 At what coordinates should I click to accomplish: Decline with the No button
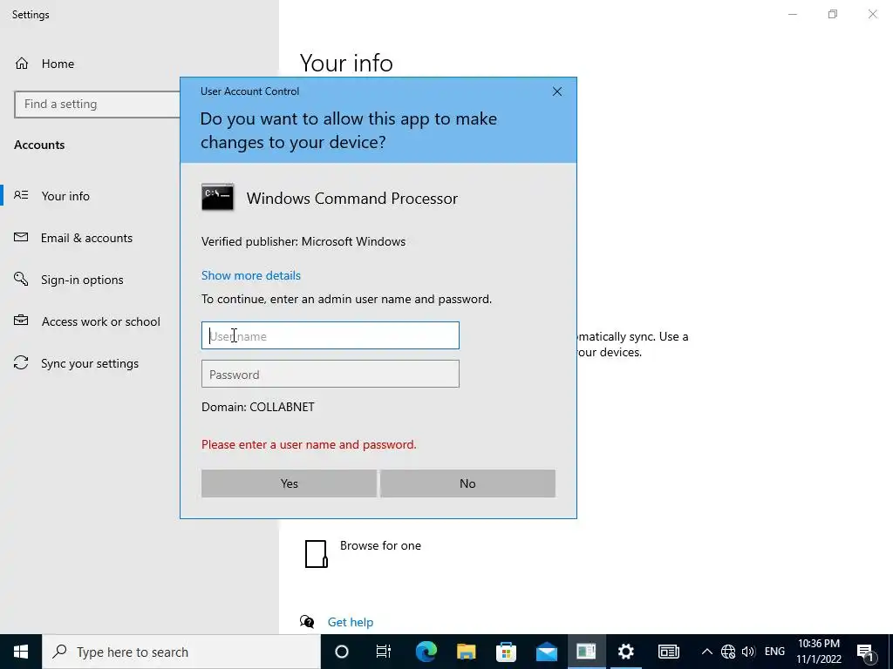coord(467,483)
